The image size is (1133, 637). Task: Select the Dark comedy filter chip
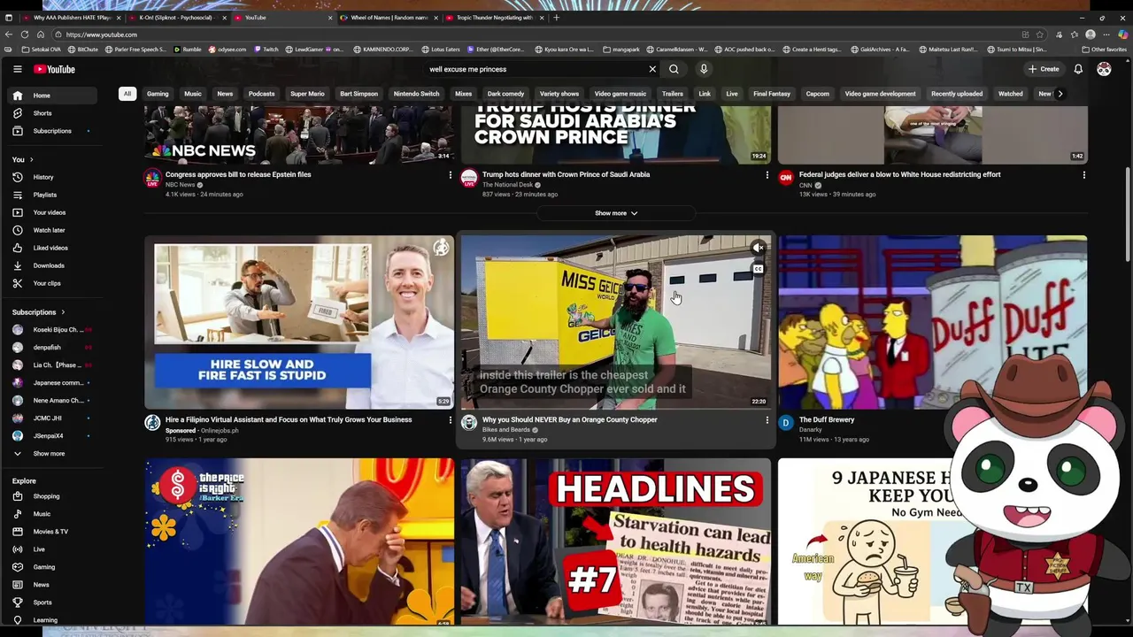coord(505,94)
